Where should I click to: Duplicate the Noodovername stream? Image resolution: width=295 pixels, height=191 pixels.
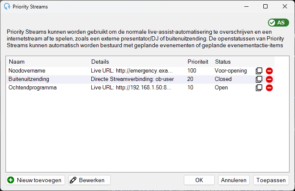tap(259, 71)
